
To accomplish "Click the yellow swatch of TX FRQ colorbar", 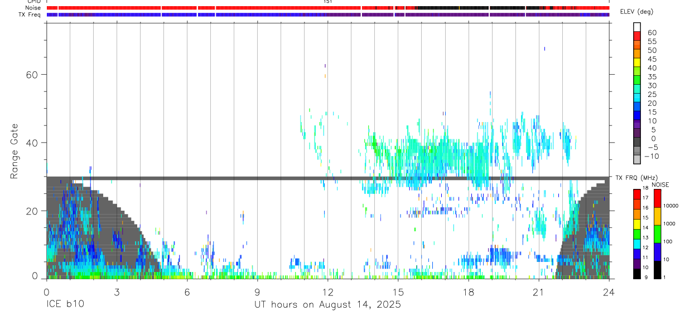I will click(x=637, y=223).
